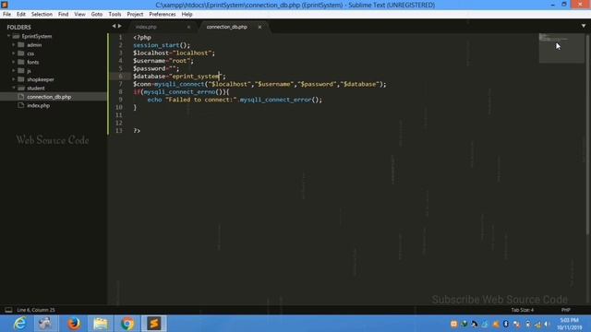The height and width of the screenshot is (332, 591).
Task: Close the index.php tab
Action: pyautogui.click(x=188, y=27)
